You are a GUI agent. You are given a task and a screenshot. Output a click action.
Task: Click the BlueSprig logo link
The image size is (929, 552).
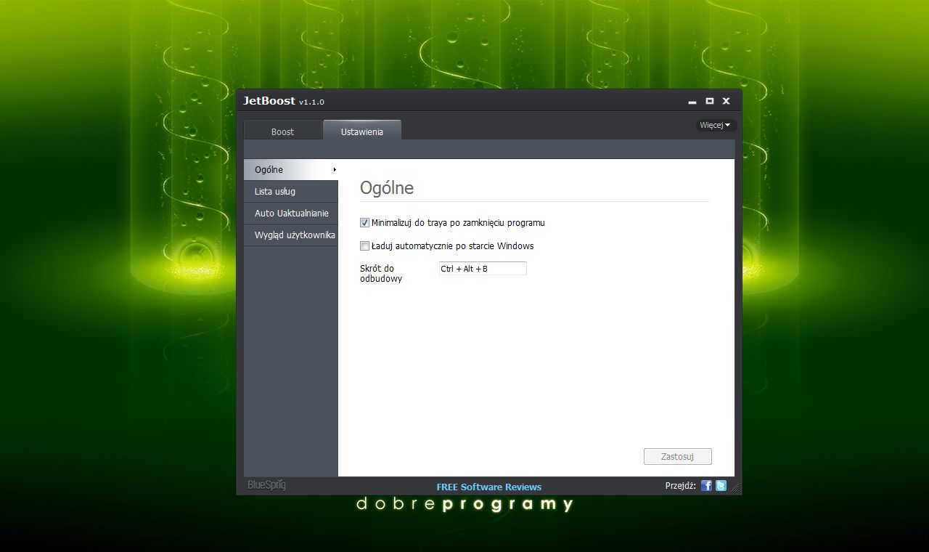pyautogui.click(x=266, y=485)
